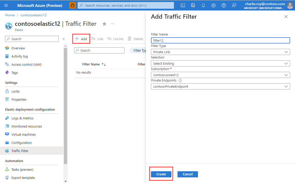The image size is (295, 183).
Task: Favorite the resource with the star
Action: pos(104,24)
